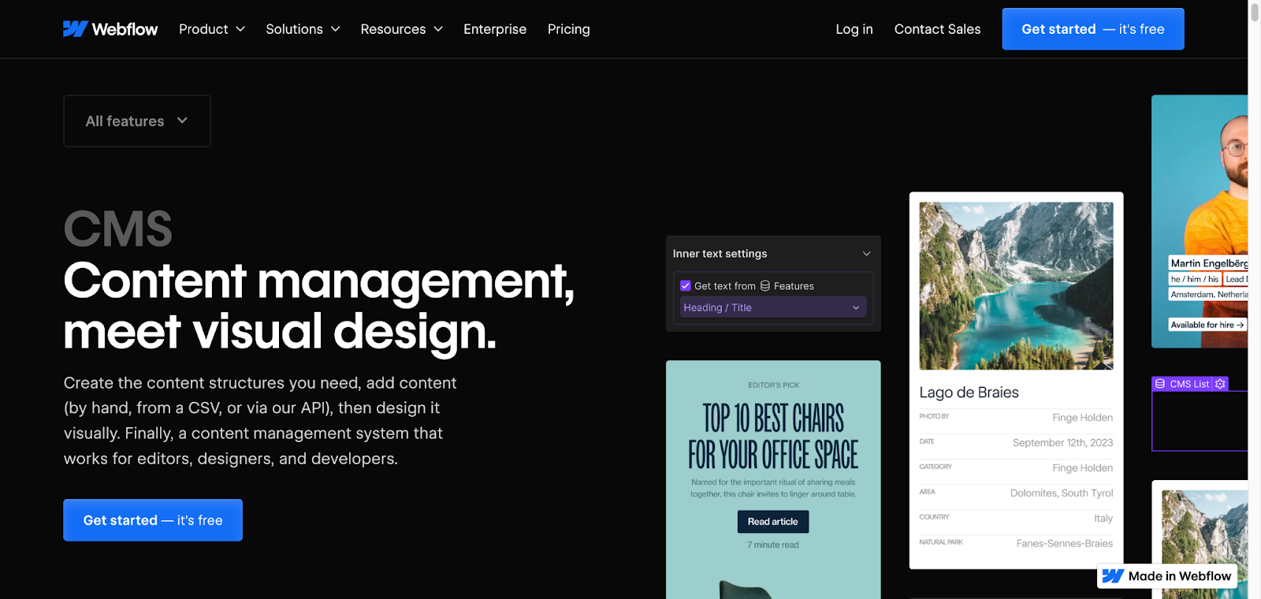1261x599 pixels.
Task: Click the Product menu chevron
Action: tap(240, 29)
